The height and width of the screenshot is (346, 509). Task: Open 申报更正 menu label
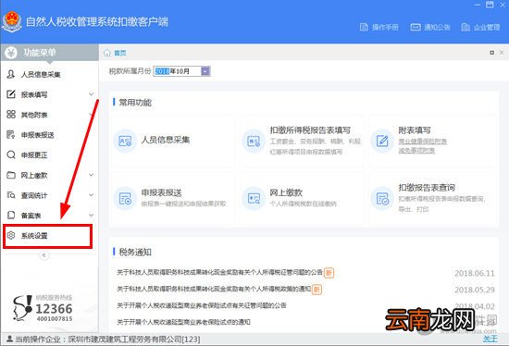point(34,155)
